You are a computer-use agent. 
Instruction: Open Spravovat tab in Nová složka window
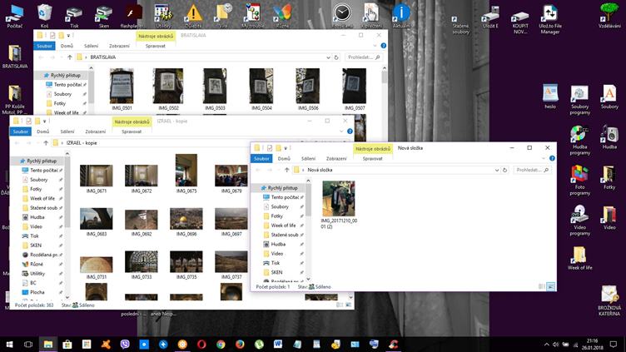click(372, 158)
